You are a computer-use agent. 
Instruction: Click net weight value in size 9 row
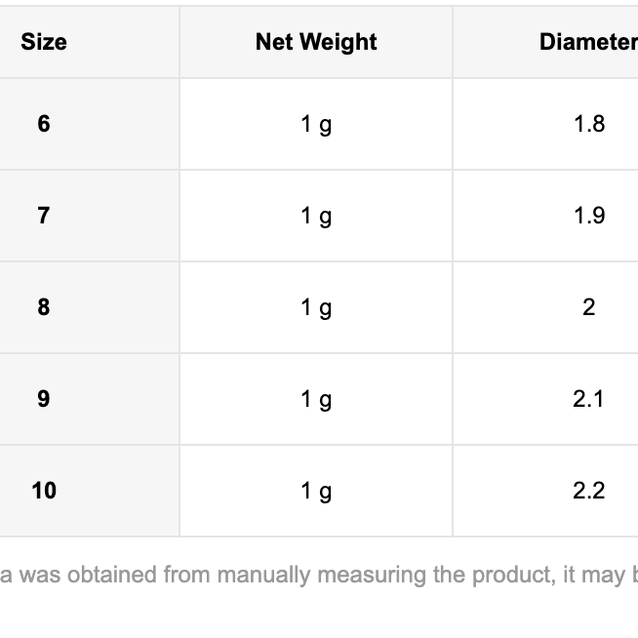pos(316,399)
